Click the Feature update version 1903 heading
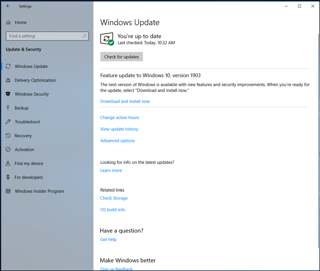 (150, 75)
